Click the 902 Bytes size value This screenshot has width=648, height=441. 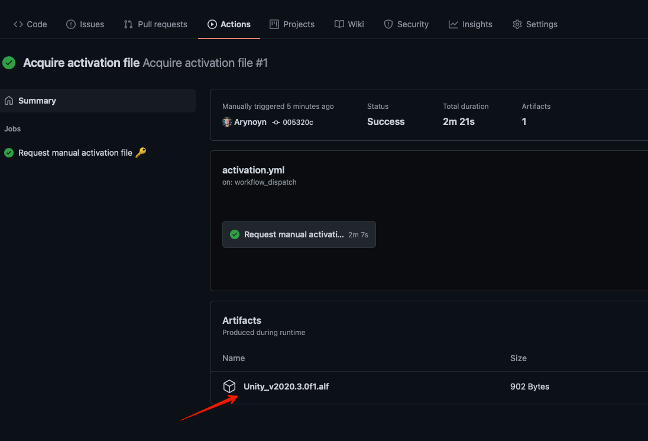coord(530,387)
